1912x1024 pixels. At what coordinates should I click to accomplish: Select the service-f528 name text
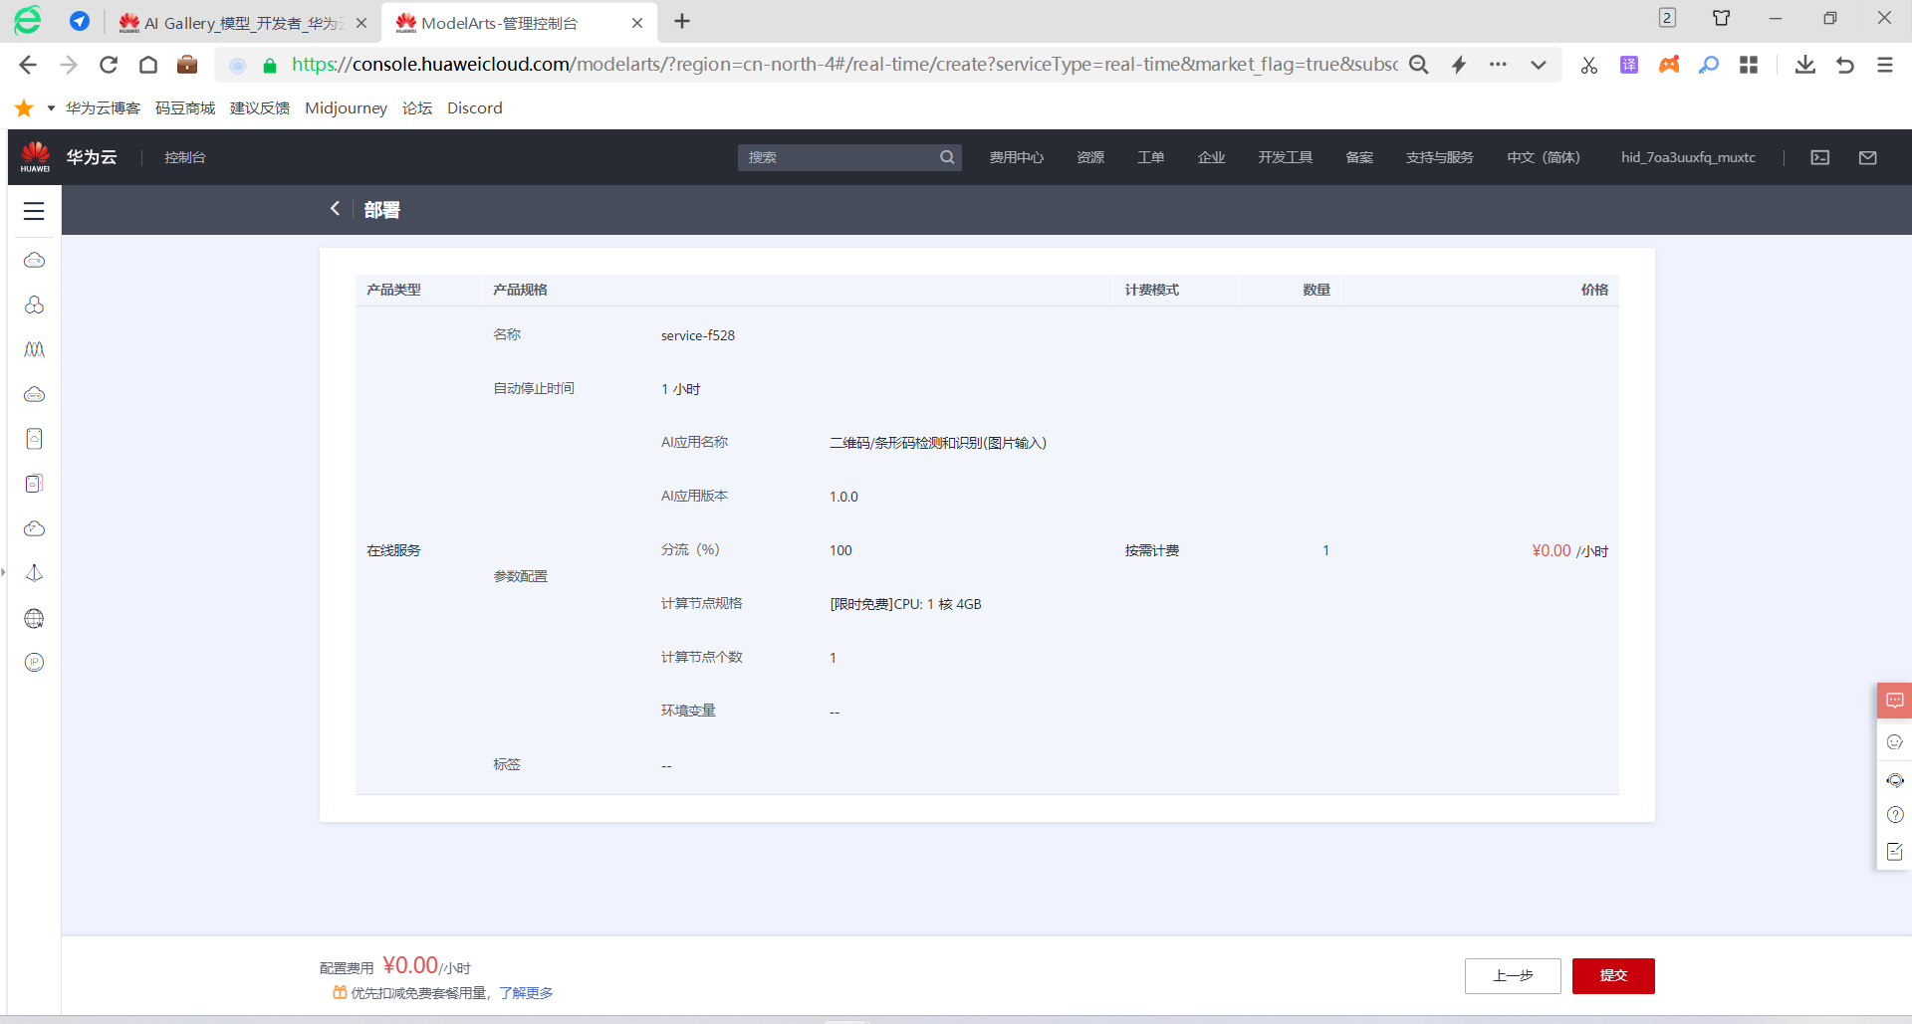(x=698, y=335)
